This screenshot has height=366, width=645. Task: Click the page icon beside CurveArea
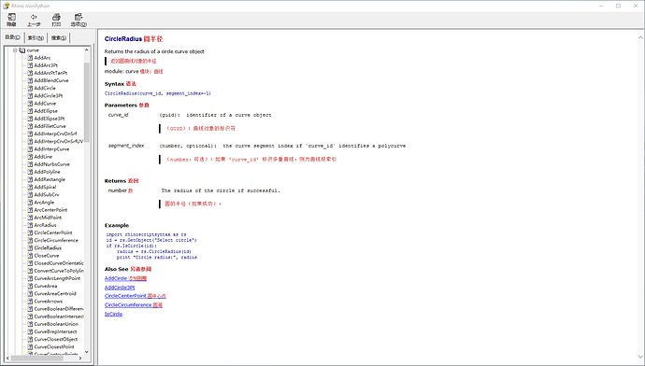(30, 286)
